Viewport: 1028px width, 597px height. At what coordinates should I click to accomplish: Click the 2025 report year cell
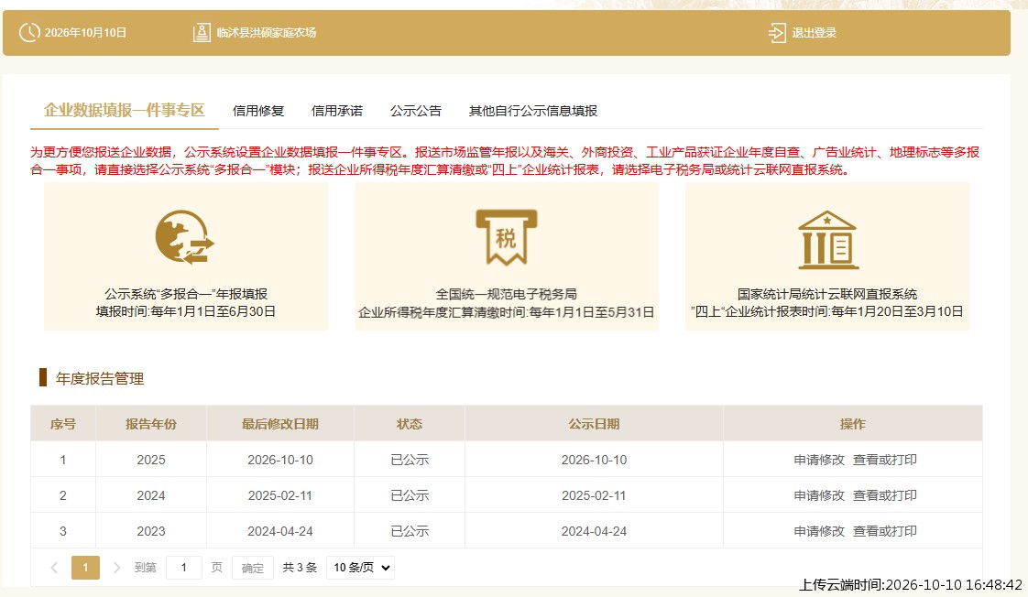tap(151, 460)
